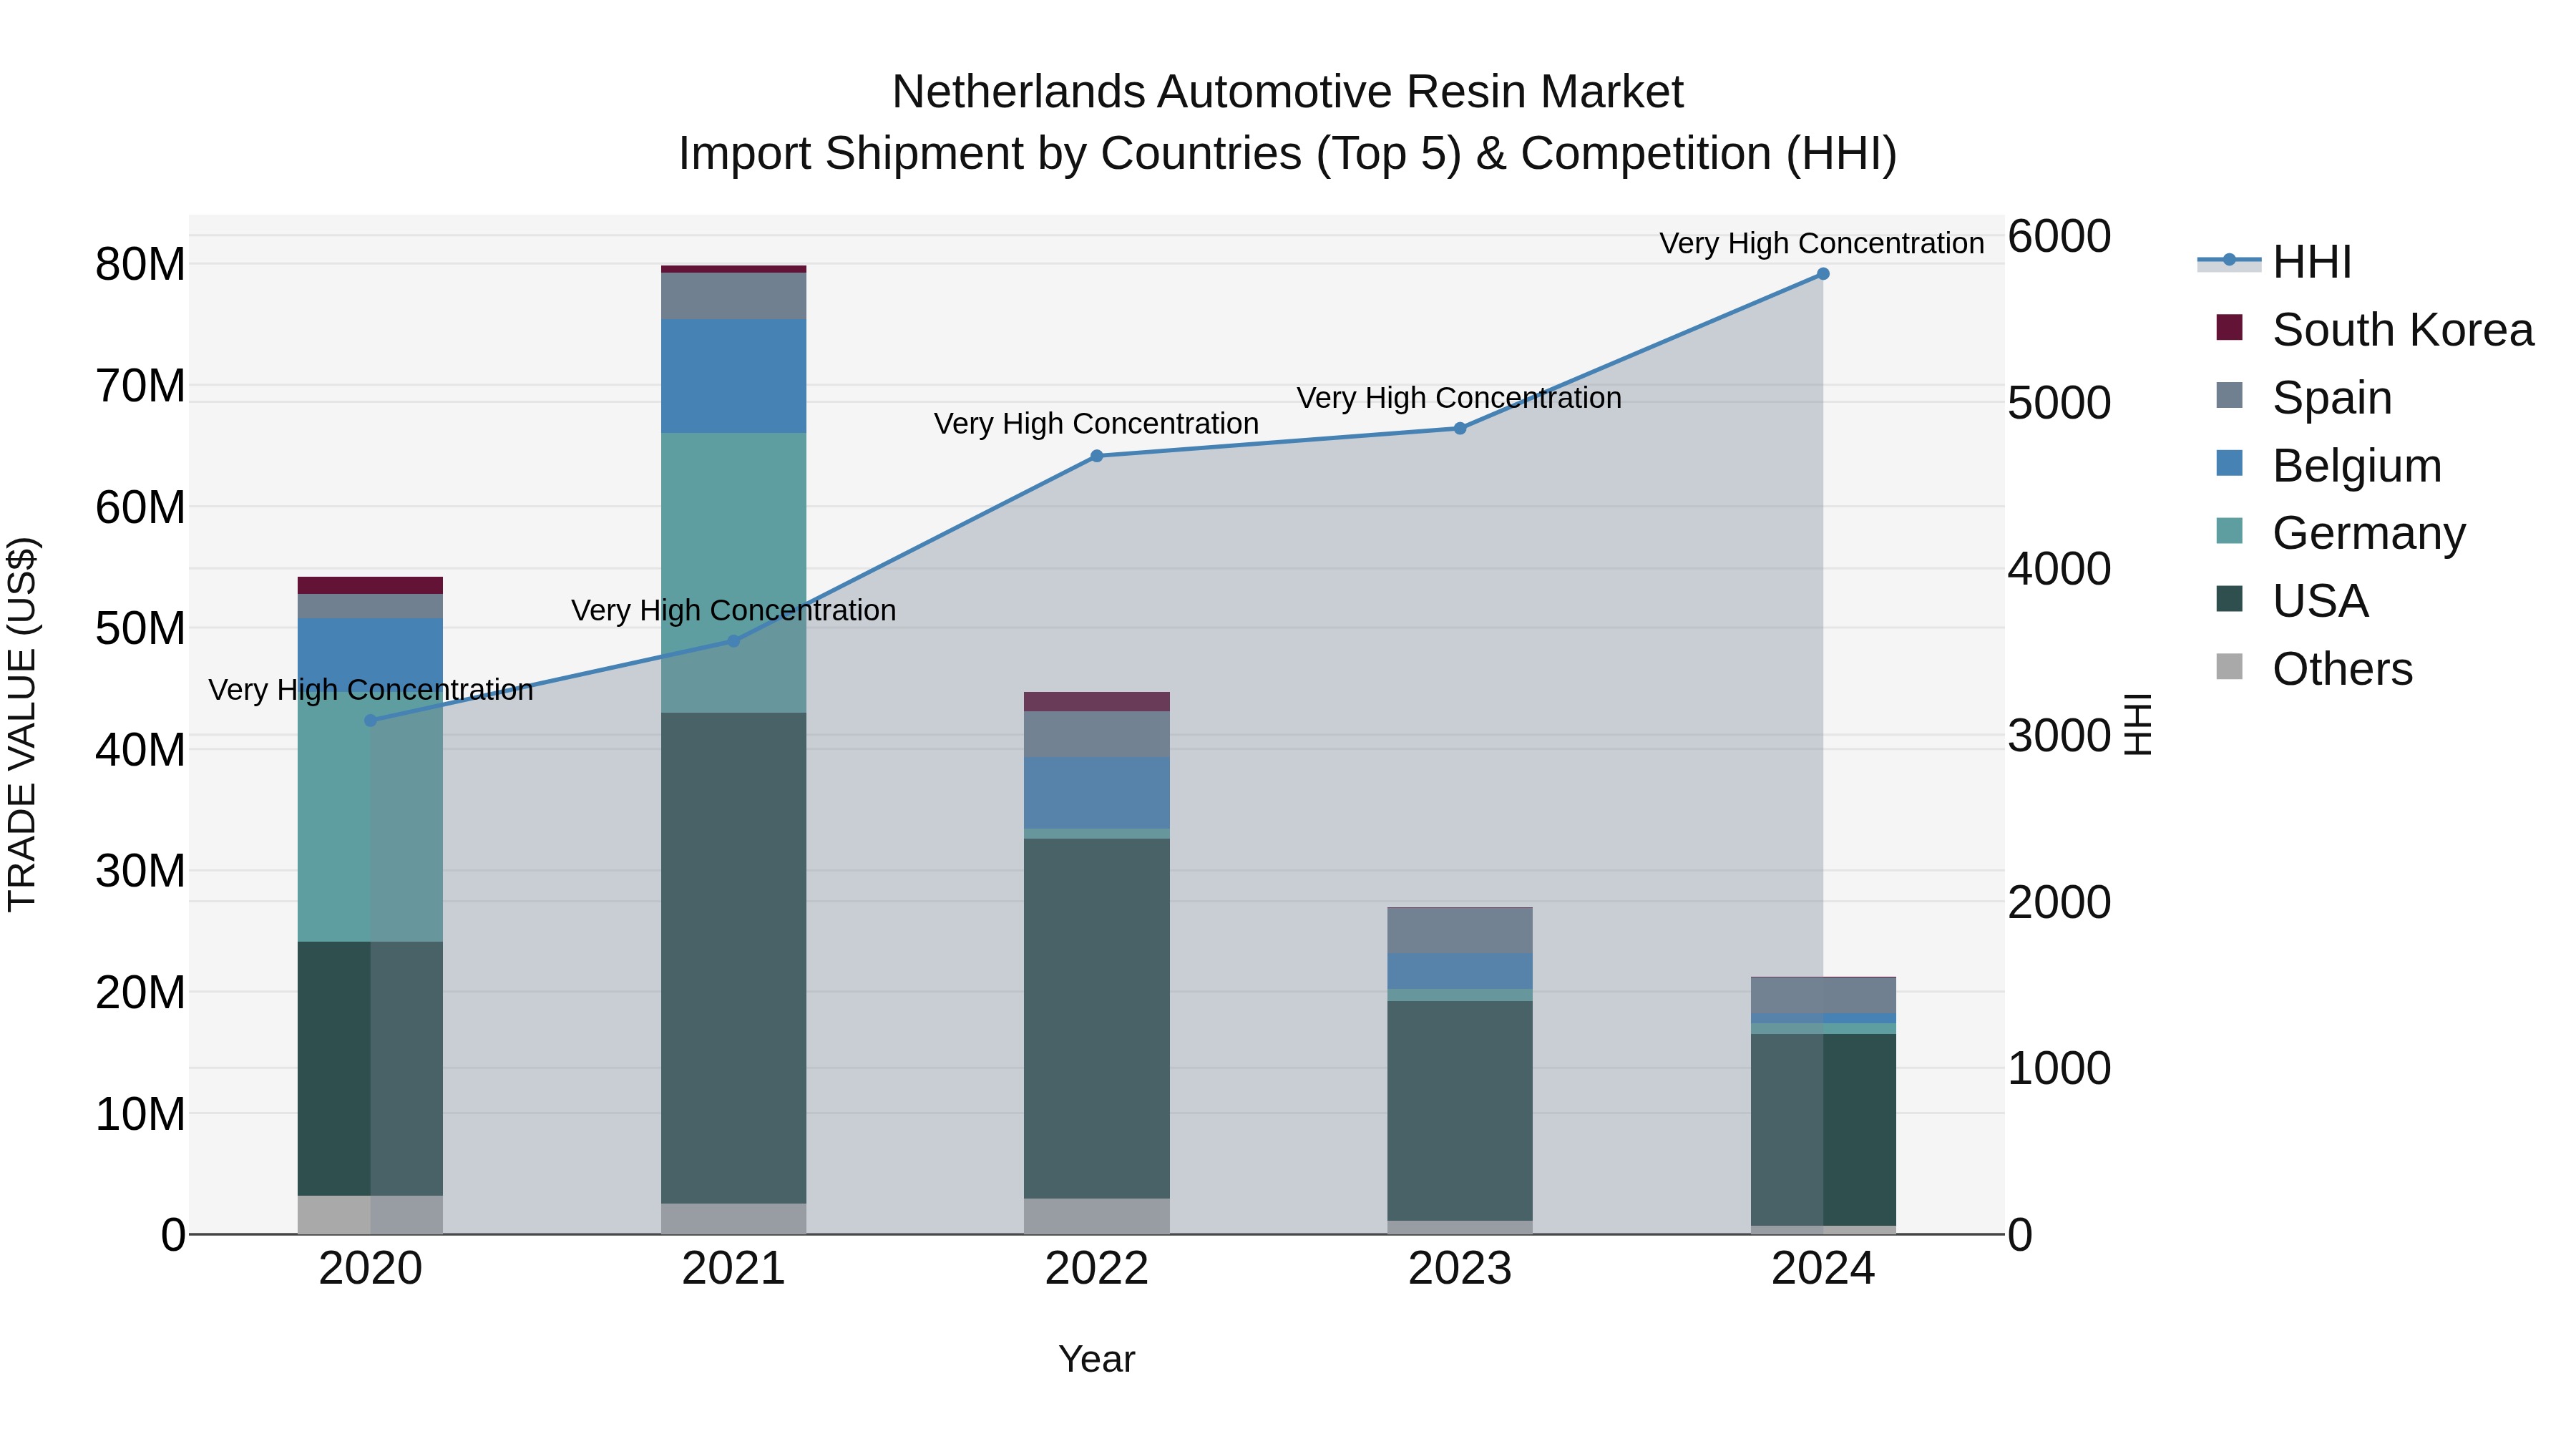Viewport: 2576px width, 1449px height.
Task: Click the Year x-axis title
Action: [1097, 1359]
